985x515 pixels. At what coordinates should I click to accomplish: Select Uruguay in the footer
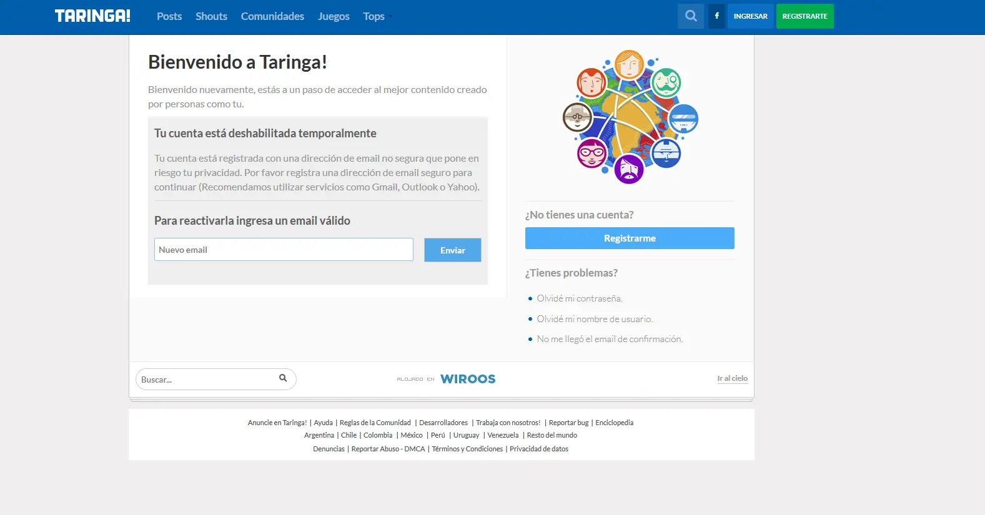point(467,435)
